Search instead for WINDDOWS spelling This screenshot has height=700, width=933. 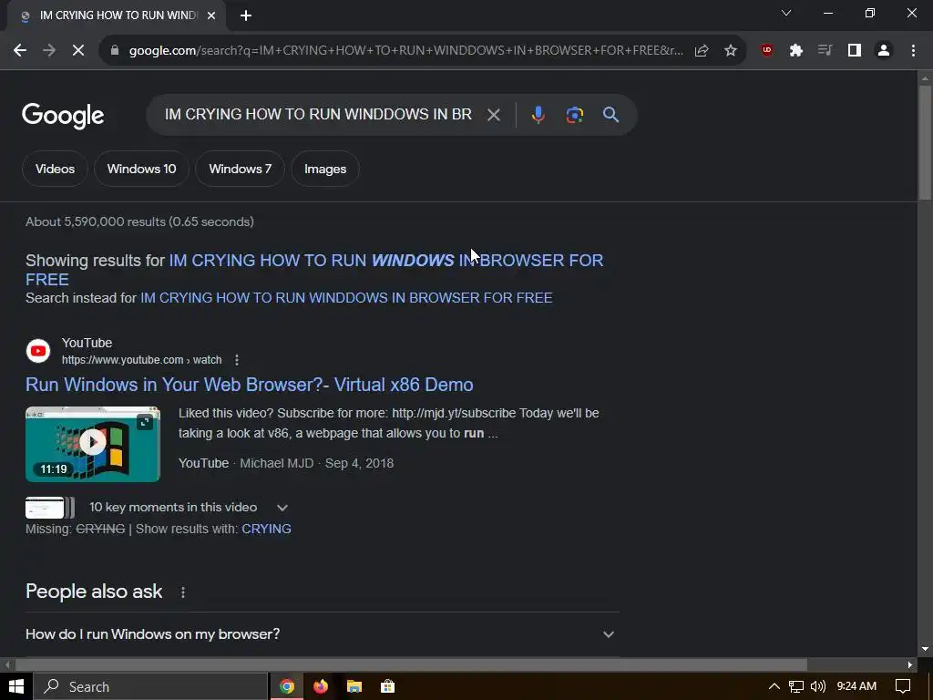tap(346, 298)
